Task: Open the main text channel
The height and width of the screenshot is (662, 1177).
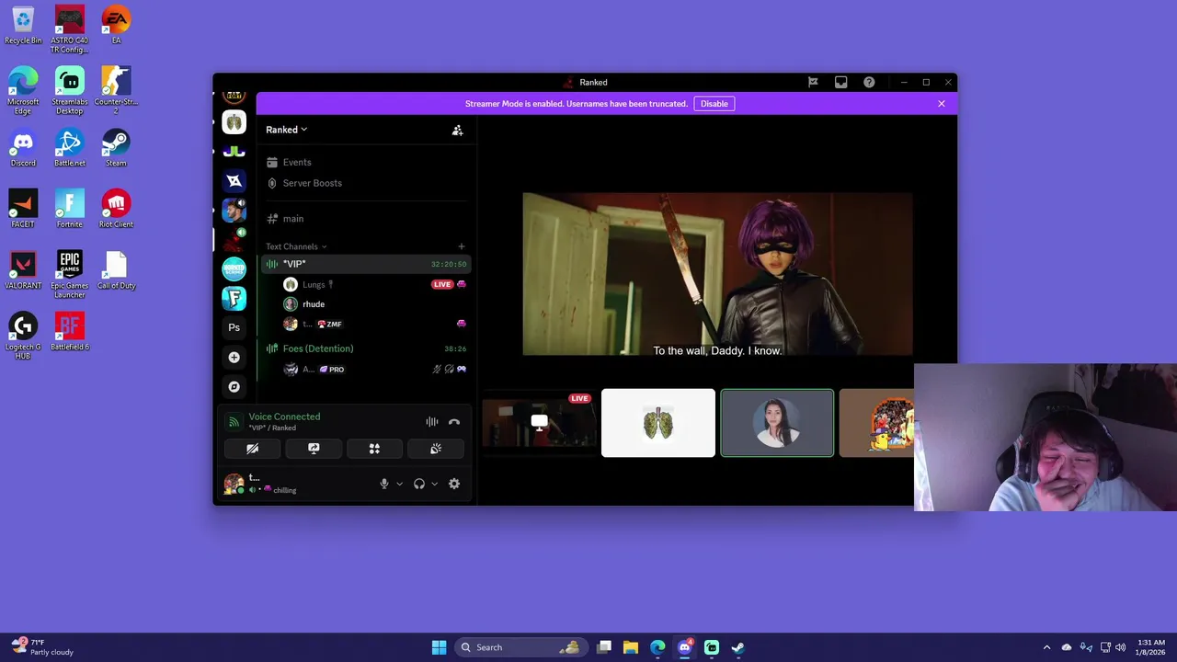Action: pyautogui.click(x=366, y=219)
